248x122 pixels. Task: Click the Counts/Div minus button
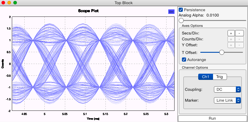click(239, 39)
